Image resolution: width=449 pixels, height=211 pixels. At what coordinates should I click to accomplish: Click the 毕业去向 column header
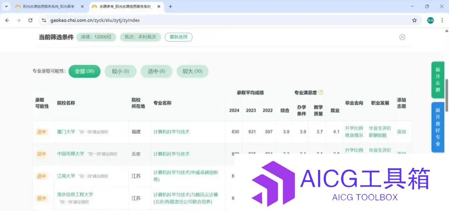pos(354,103)
